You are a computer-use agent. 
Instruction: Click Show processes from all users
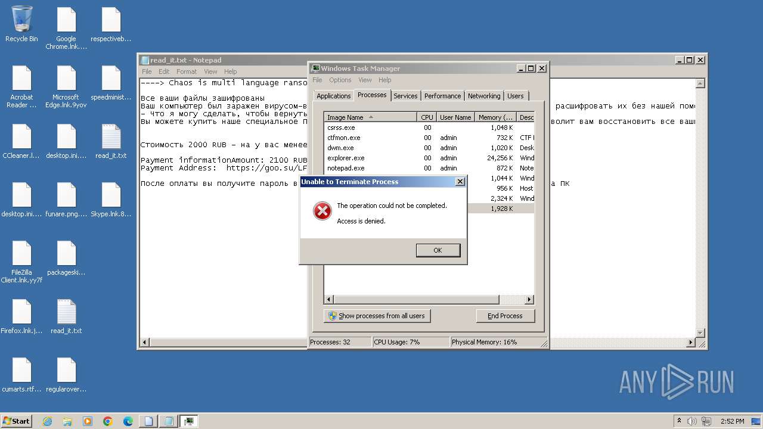coord(377,316)
